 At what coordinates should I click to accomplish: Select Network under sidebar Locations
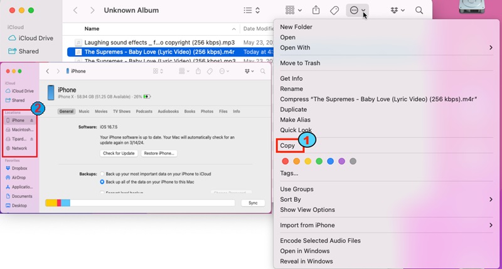[19, 148]
